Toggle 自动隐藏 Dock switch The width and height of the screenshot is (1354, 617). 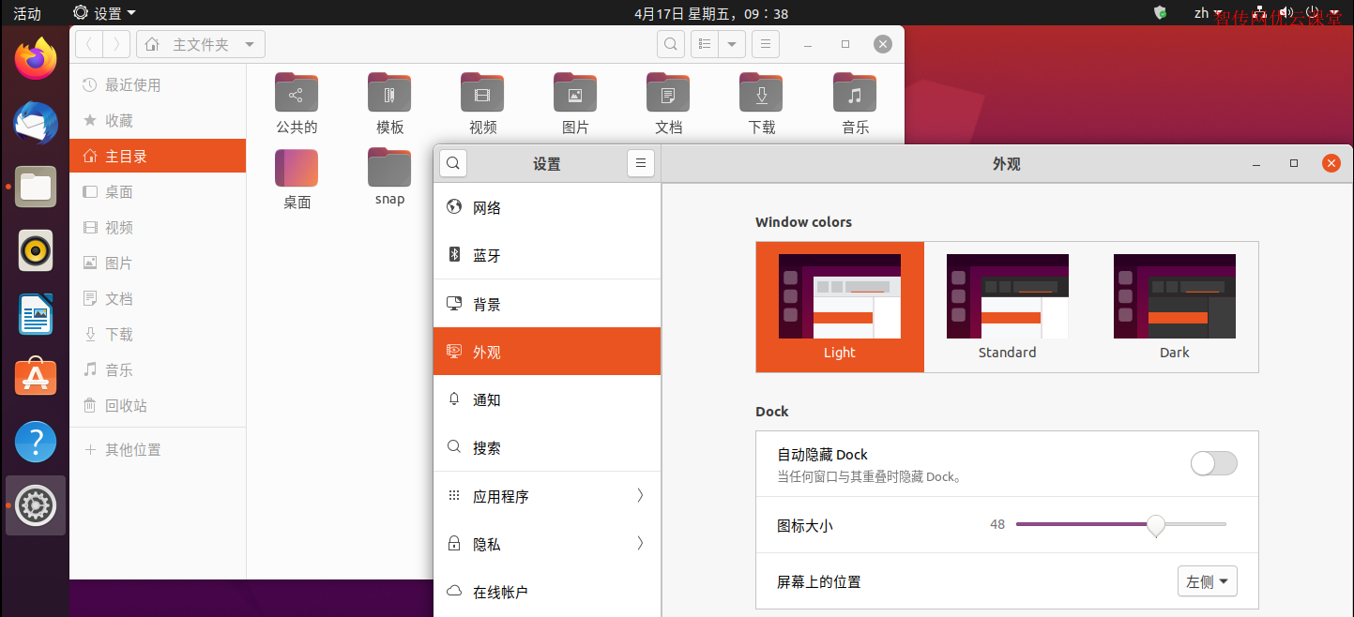click(1213, 463)
